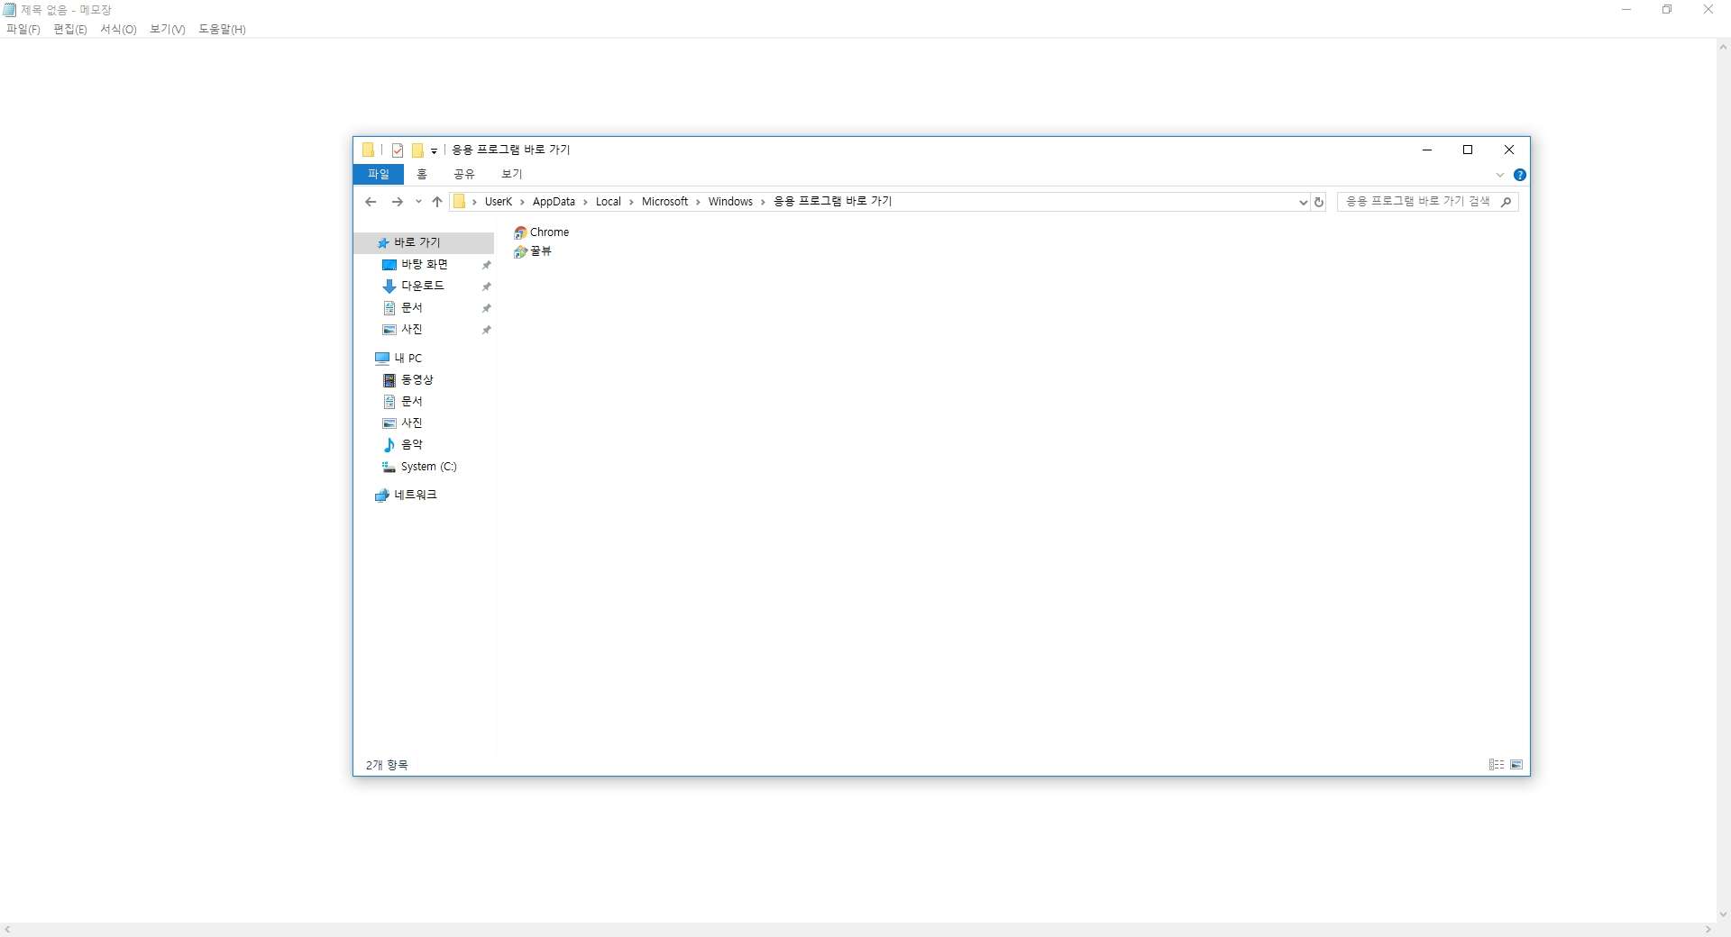Select the 꿀뷰 shortcut file
The width and height of the screenshot is (1731, 937).
[533, 251]
